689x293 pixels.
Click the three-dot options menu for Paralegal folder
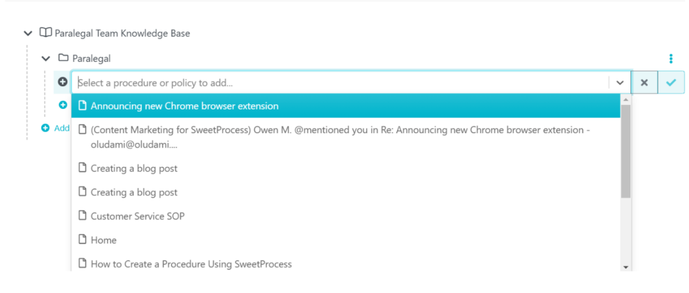click(x=671, y=58)
